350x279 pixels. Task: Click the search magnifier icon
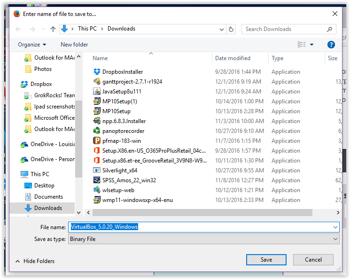coord(329,29)
